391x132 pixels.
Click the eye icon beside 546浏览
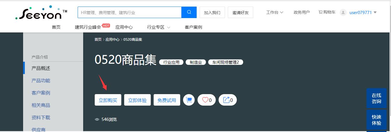click(x=97, y=119)
